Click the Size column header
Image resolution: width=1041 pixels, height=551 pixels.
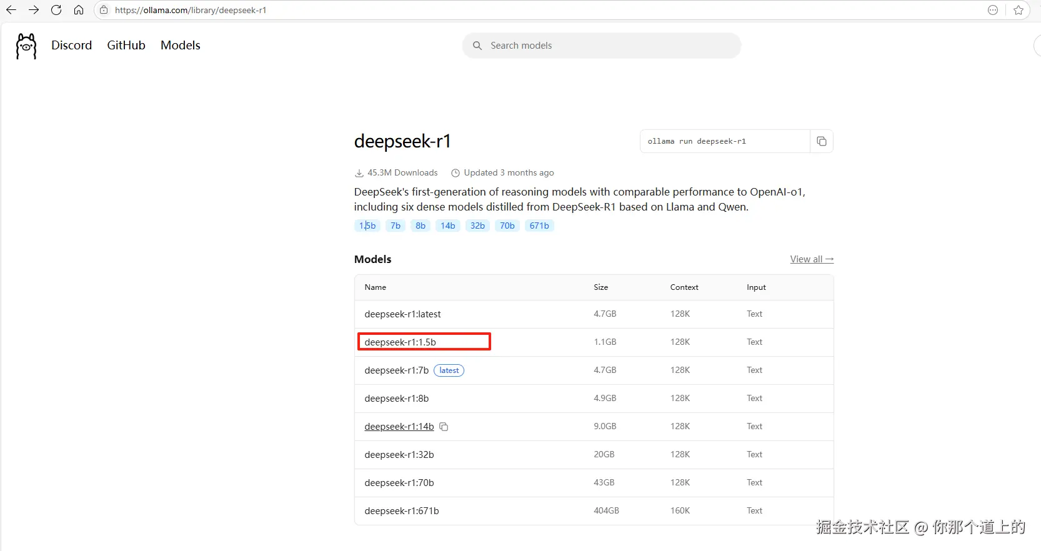pos(600,287)
